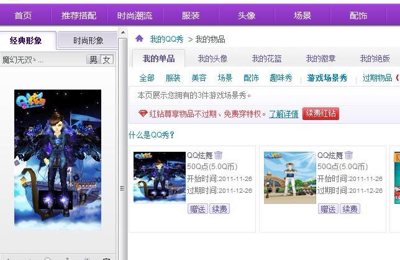Image resolution: width=400 pixels, height=260 pixels.
Task: Click trash icon on second QQ炫舞 item
Action: [x=348, y=155]
